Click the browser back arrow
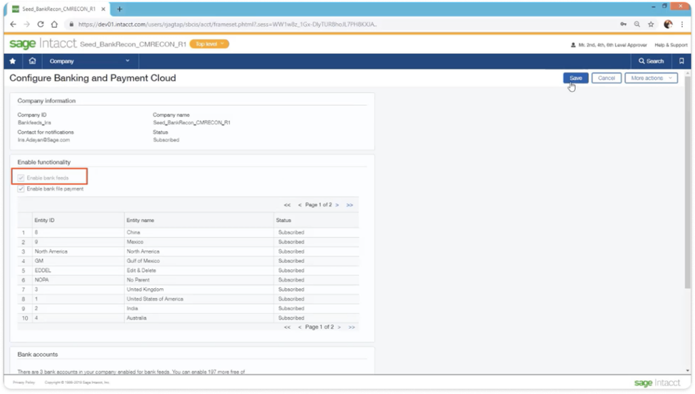Viewport: 695px width, 394px height. 14,24
